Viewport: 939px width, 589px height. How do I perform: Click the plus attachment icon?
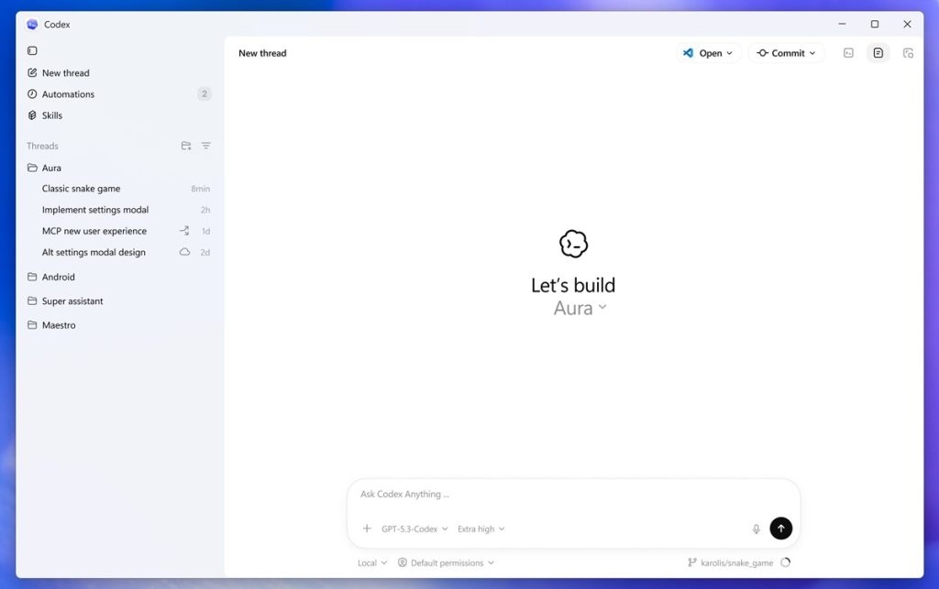(367, 529)
